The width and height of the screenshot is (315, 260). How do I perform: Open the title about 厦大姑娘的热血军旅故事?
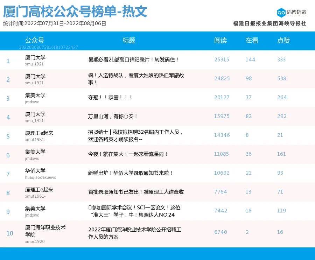(x=136, y=79)
